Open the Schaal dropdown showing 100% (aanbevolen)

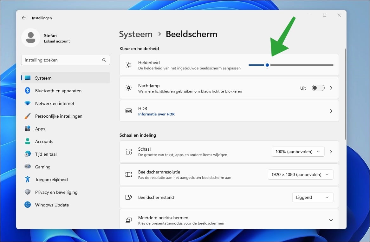[x=298, y=152]
